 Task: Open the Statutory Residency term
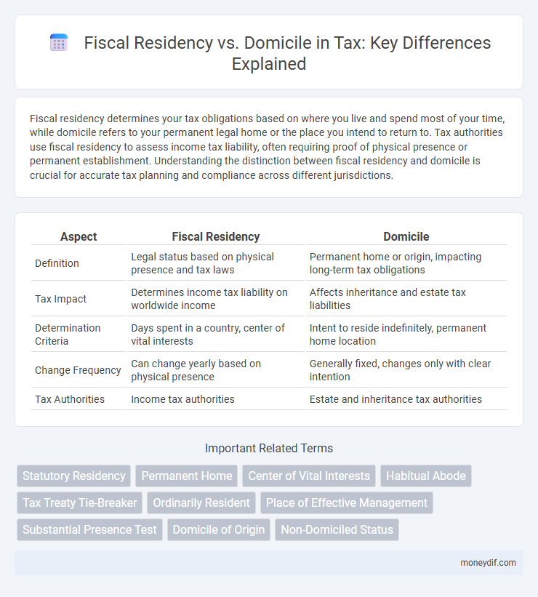pyautogui.click(x=74, y=476)
